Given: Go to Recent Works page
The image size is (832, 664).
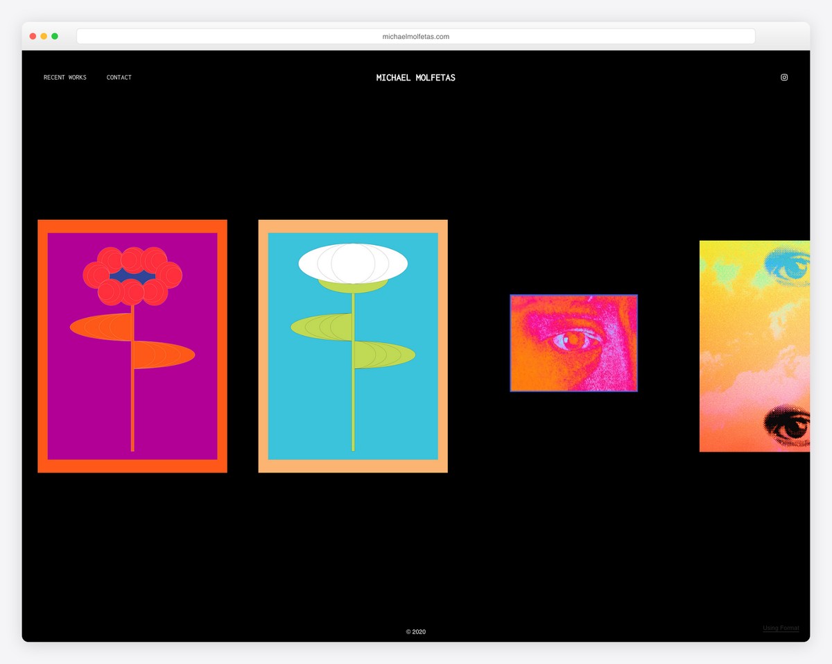Looking at the screenshot, I should tap(65, 78).
